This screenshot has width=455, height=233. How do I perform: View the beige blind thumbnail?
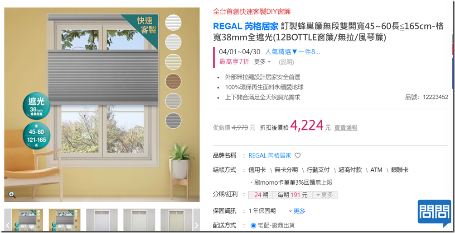(x=176, y=220)
